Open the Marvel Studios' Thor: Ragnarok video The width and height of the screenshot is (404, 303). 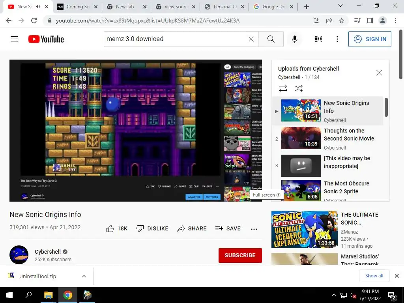coord(330,259)
